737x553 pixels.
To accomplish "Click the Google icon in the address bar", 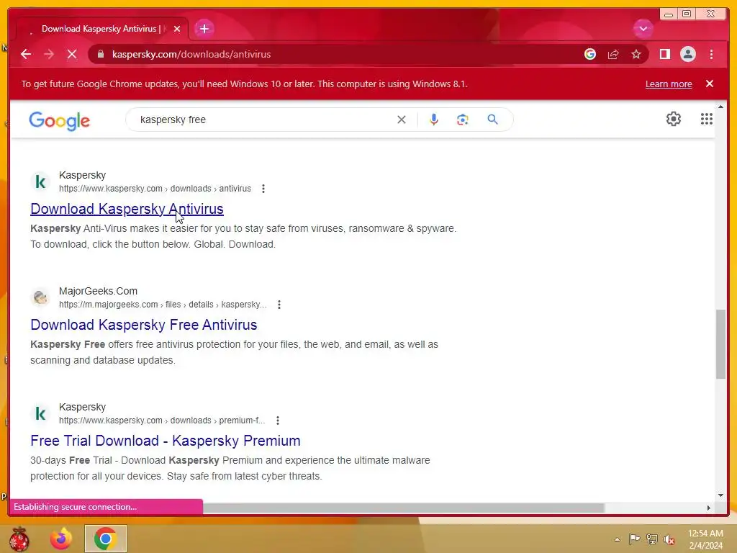I will pos(590,54).
